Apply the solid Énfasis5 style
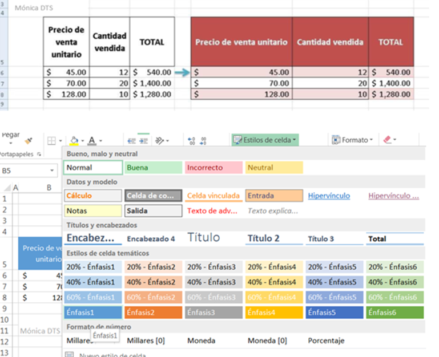The image size is (439, 357). [x=335, y=313]
